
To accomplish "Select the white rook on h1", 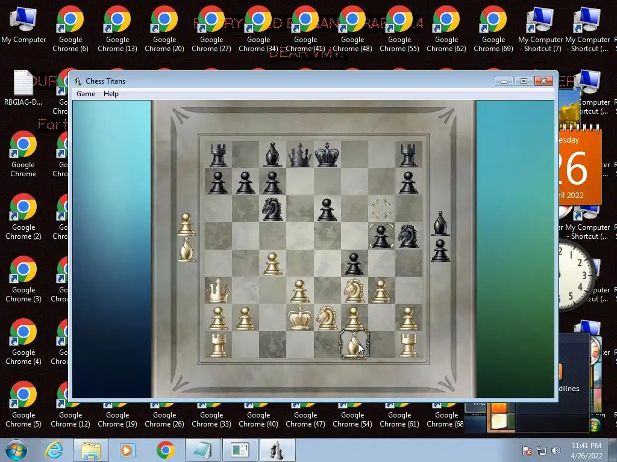I will tap(409, 345).
